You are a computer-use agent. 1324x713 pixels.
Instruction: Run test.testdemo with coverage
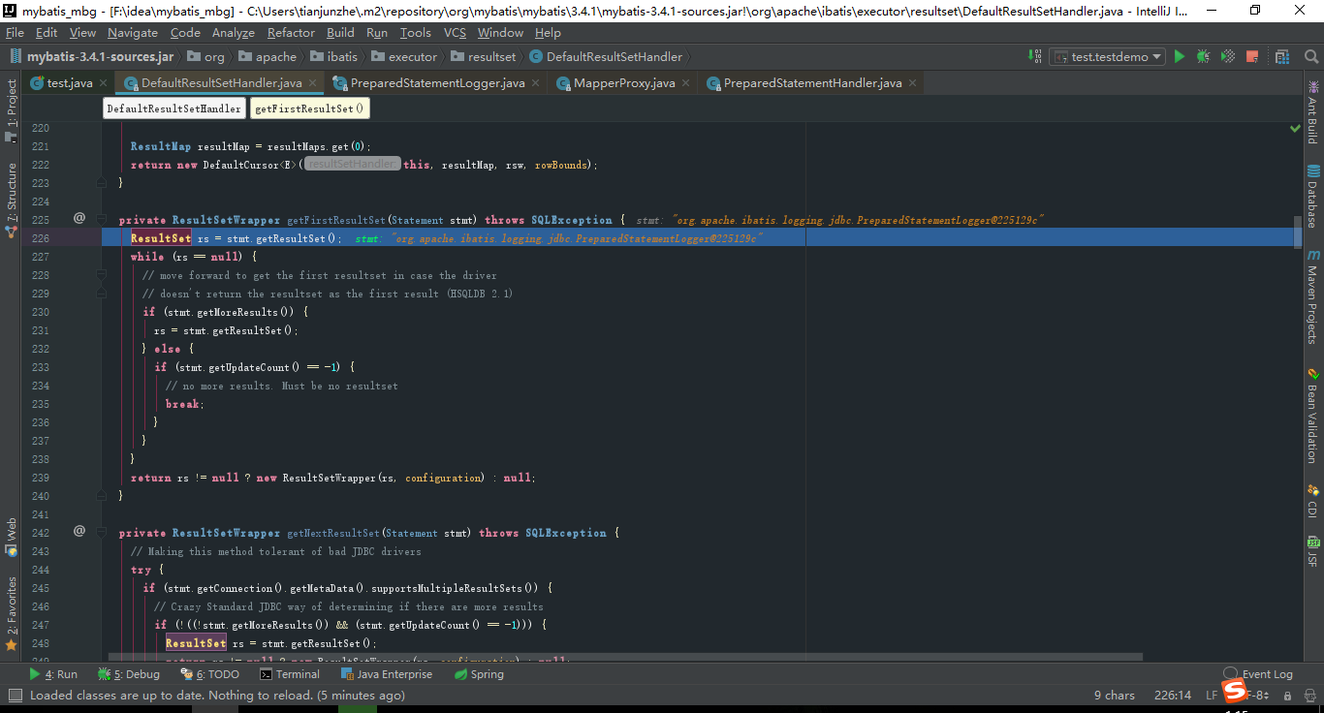pos(1226,56)
